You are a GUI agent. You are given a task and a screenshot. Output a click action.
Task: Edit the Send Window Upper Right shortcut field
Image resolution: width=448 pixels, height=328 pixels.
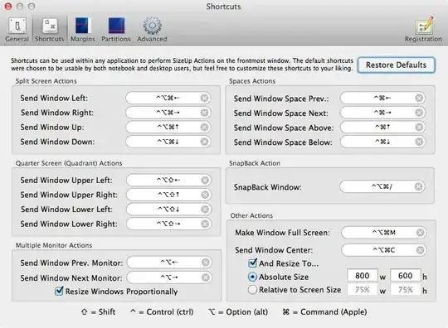coord(169,195)
